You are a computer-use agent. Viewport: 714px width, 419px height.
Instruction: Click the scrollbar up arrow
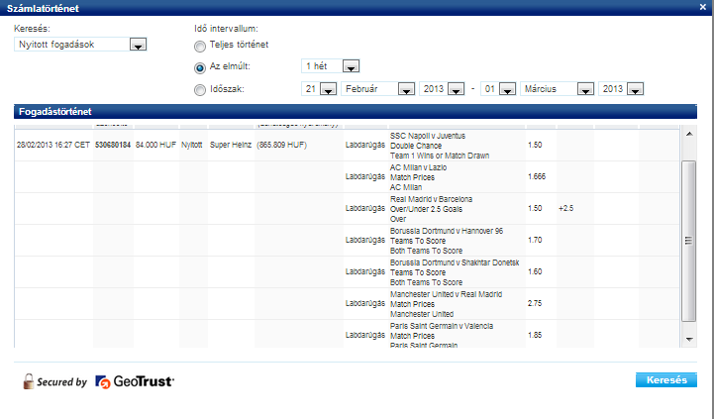[689, 134]
